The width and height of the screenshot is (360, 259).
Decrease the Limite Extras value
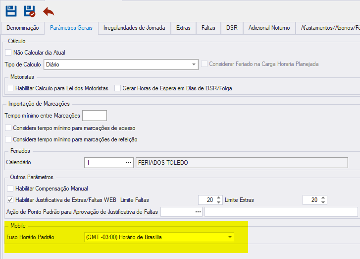click(x=323, y=202)
